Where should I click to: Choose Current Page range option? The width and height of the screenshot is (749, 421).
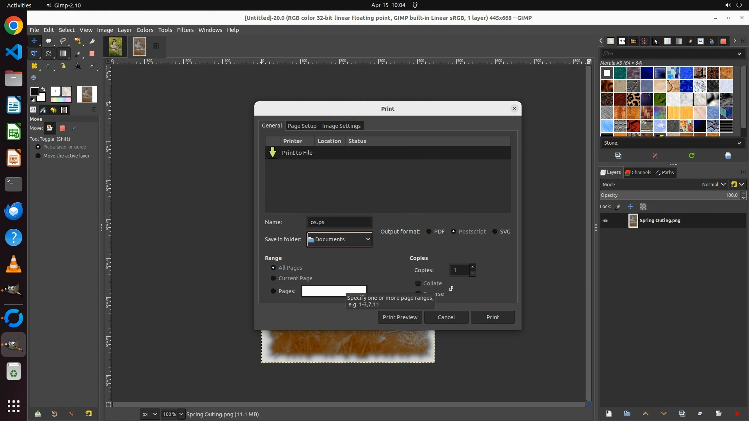pyautogui.click(x=273, y=278)
